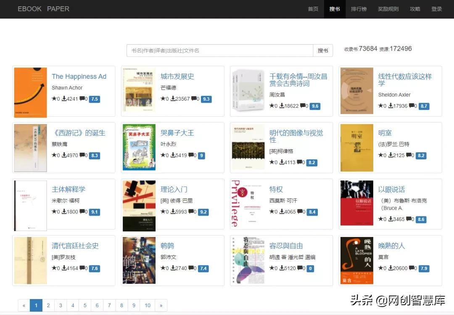Open the 排行榜 menu item
The image size is (454, 315).
(x=359, y=9)
